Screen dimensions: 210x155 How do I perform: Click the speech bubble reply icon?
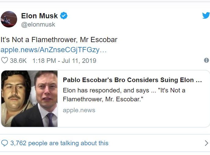point(5,143)
